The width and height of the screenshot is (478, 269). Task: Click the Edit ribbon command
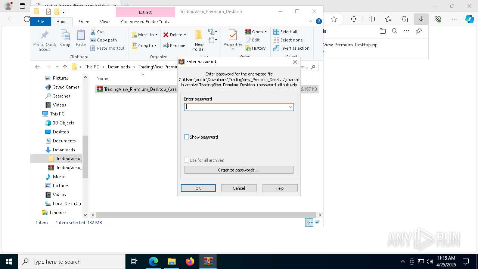click(x=252, y=40)
